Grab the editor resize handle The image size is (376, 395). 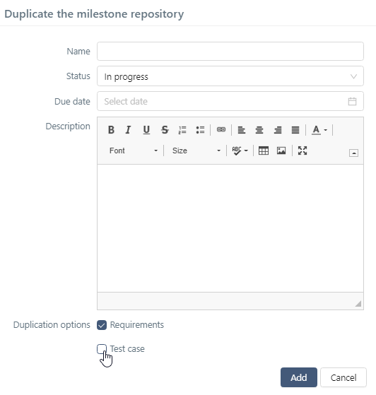click(x=358, y=304)
